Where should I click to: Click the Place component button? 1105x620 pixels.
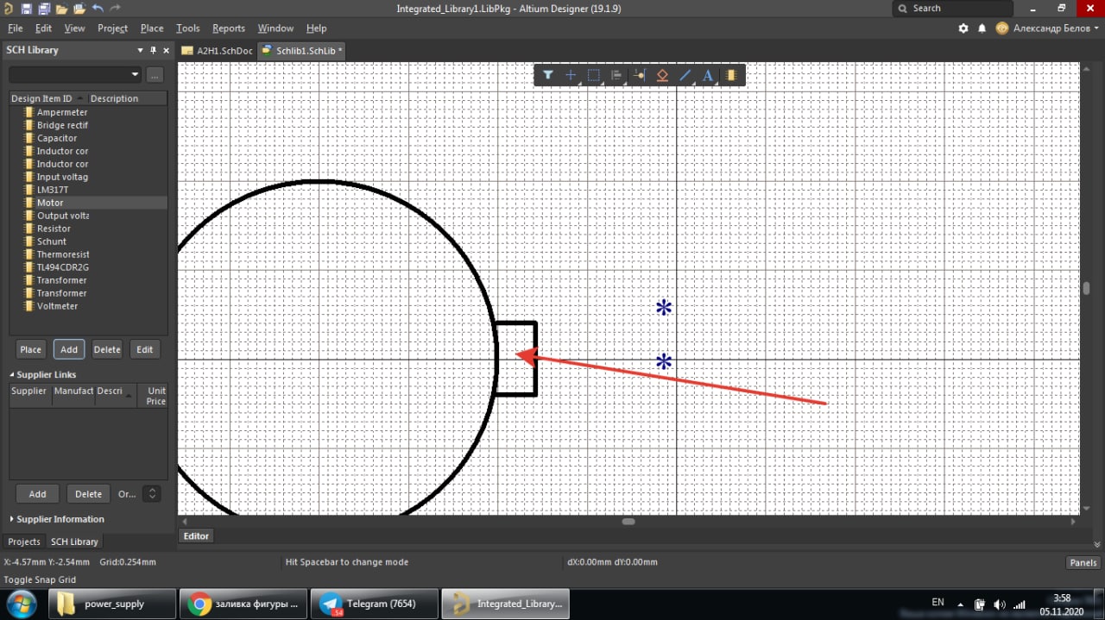pyautogui.click(x=31, y=349)
